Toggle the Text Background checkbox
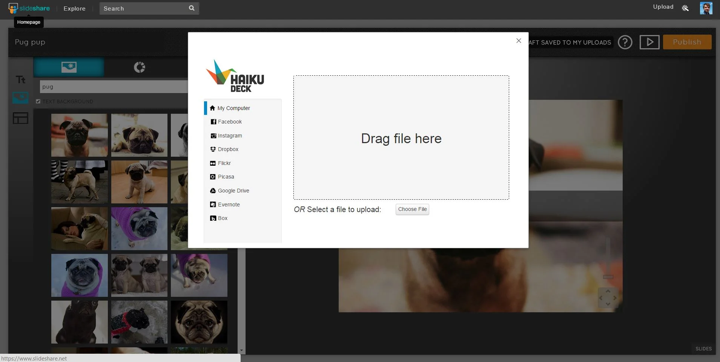Image resolution: width=720 pixels, height=362 pixels. pyautogui.click(x=38, y=101)
